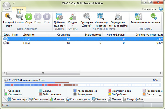Click the green Старт button
165x109 pixels.
tap(29, 17)
